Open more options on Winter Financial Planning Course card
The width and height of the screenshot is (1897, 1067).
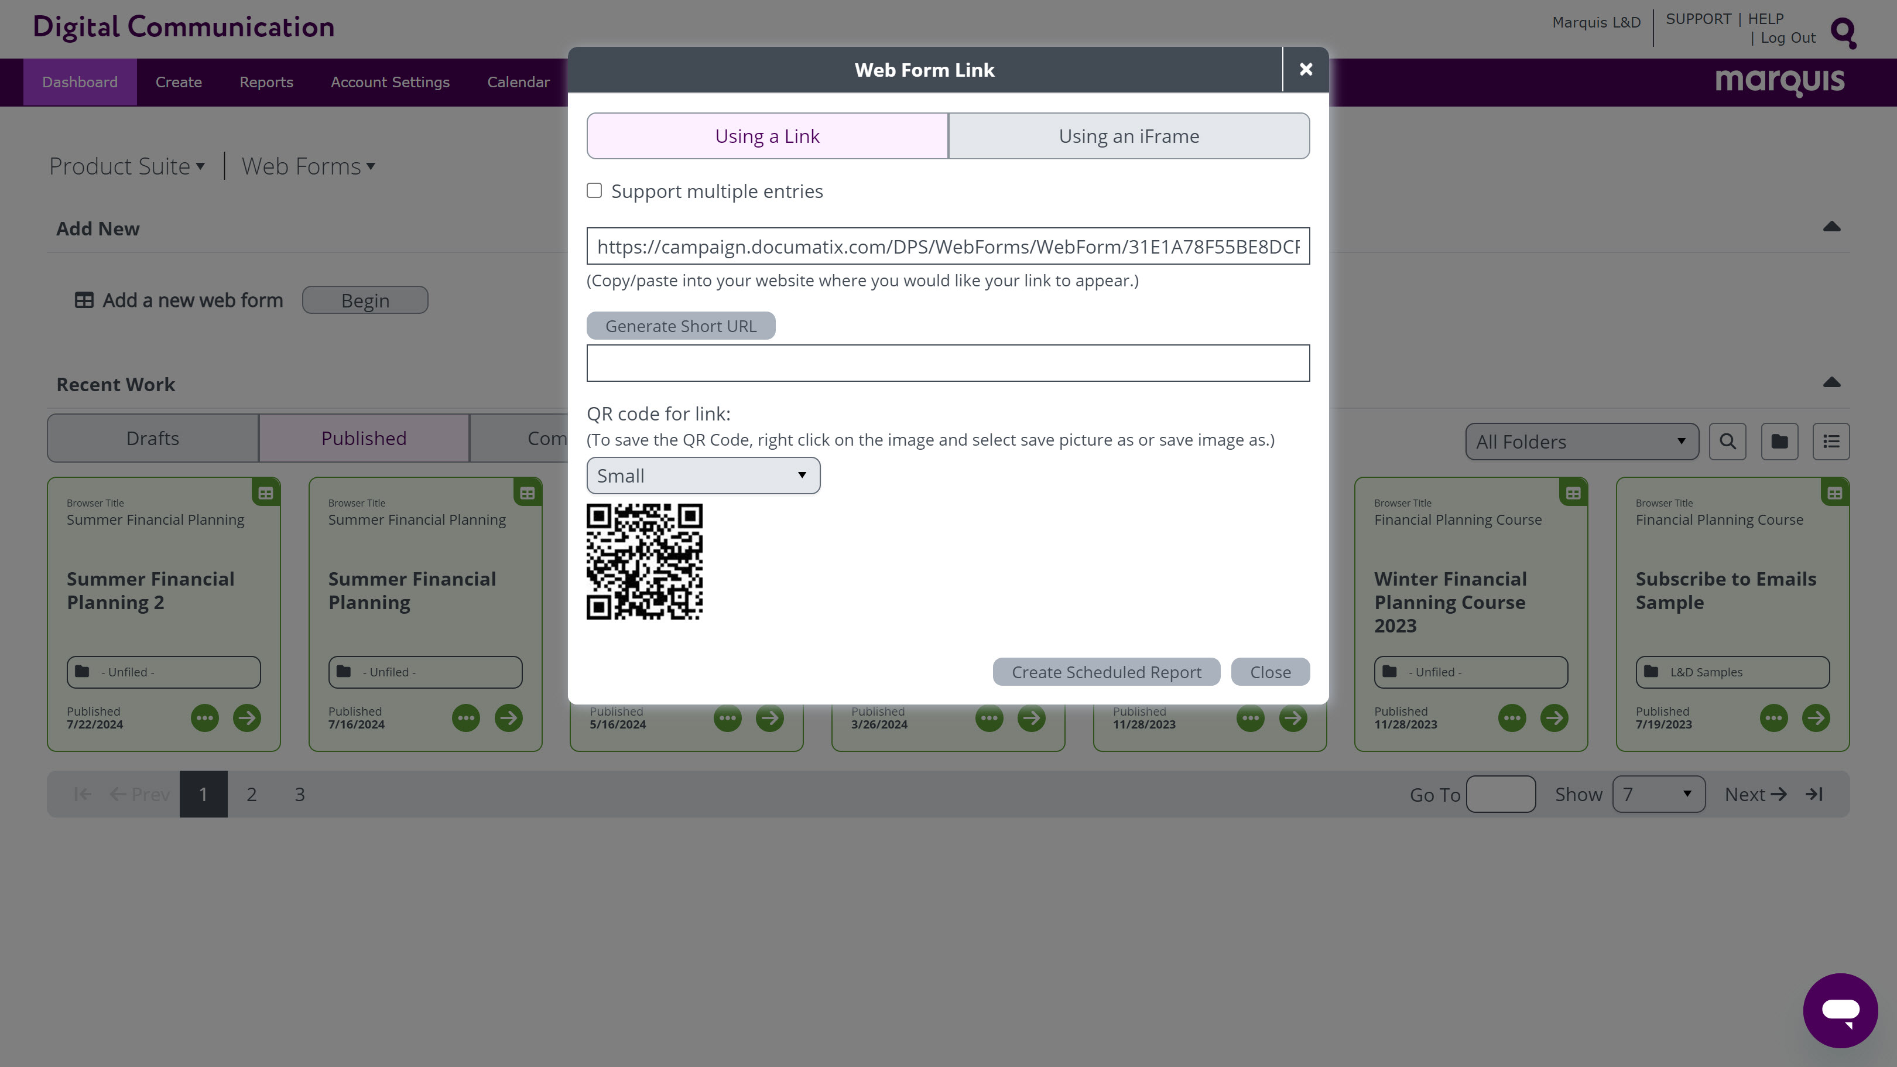[x=1512, y=717]
